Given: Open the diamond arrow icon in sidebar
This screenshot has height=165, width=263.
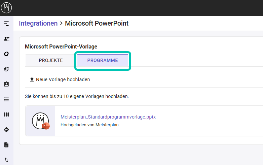Looking at the screenshot, I should 6,130.
